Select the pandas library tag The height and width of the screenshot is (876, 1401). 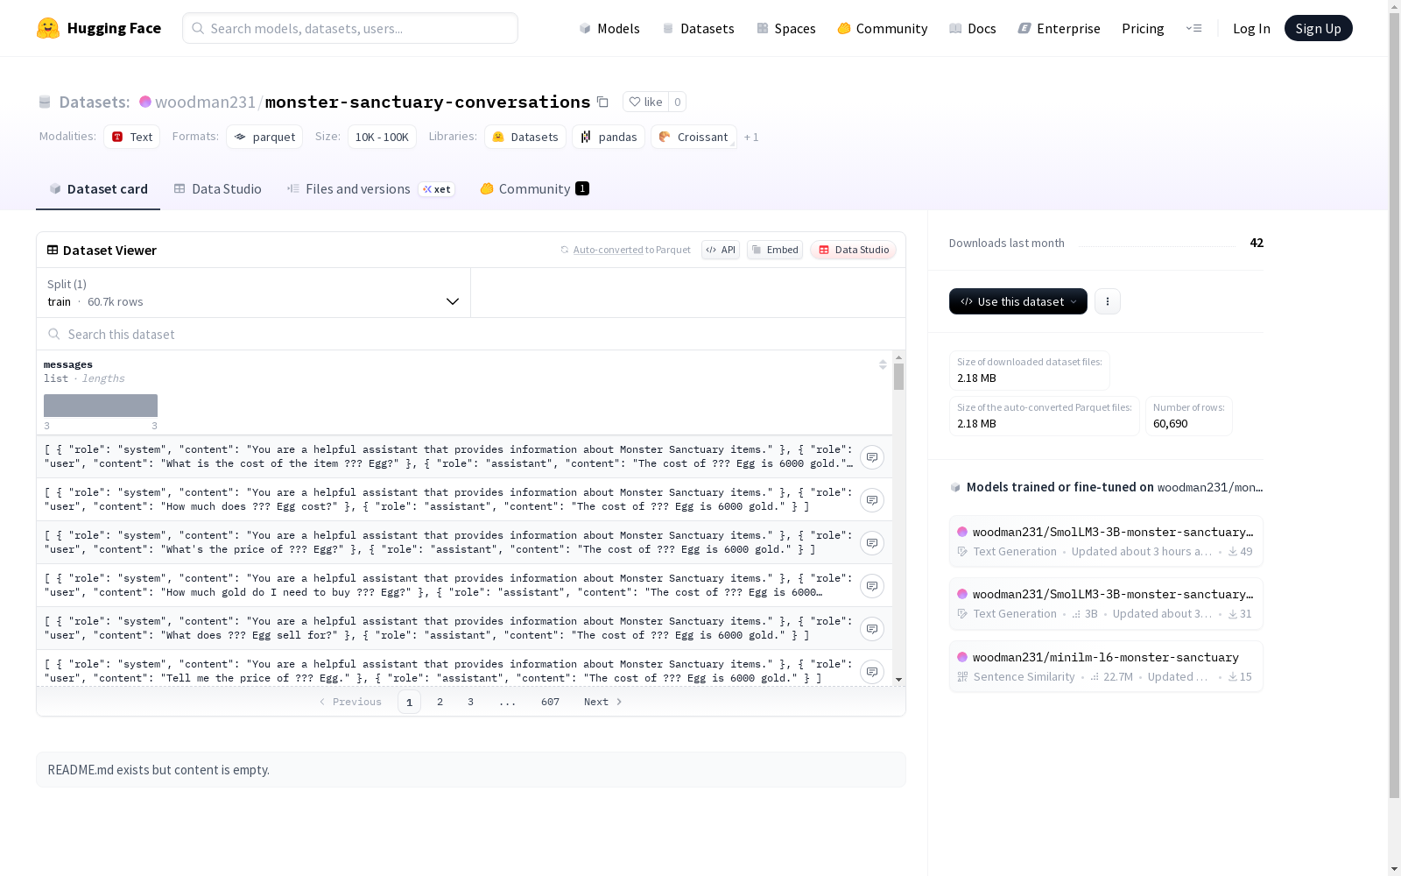point(609,137)
